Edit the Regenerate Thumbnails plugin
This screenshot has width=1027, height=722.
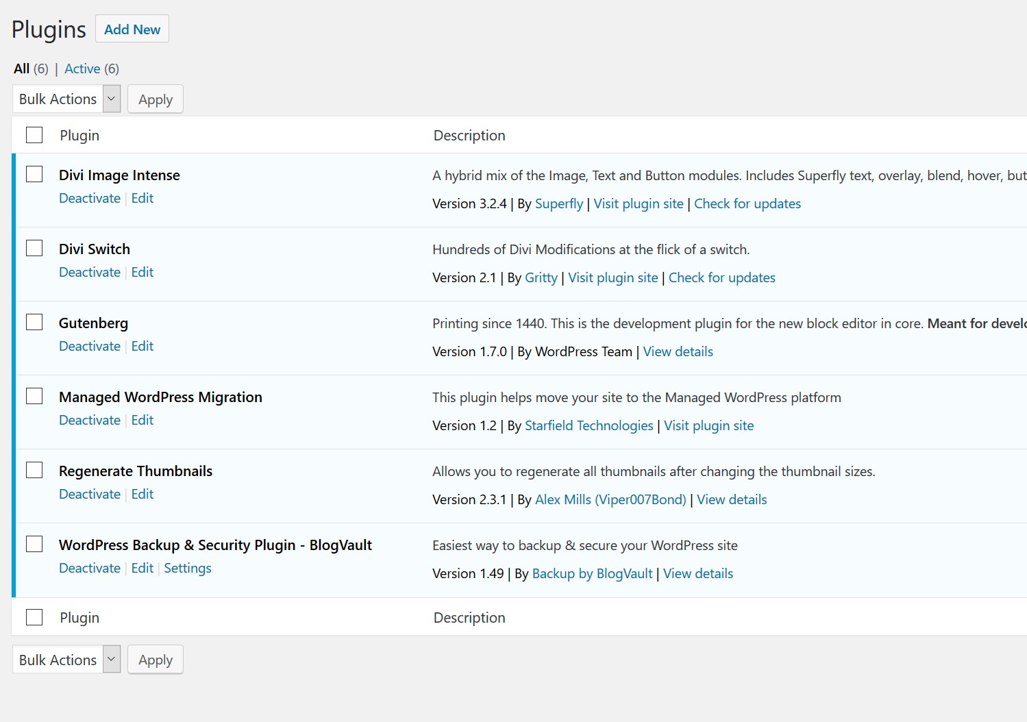143,494
